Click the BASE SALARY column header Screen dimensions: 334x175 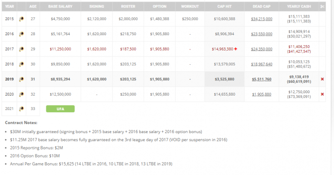60,7
